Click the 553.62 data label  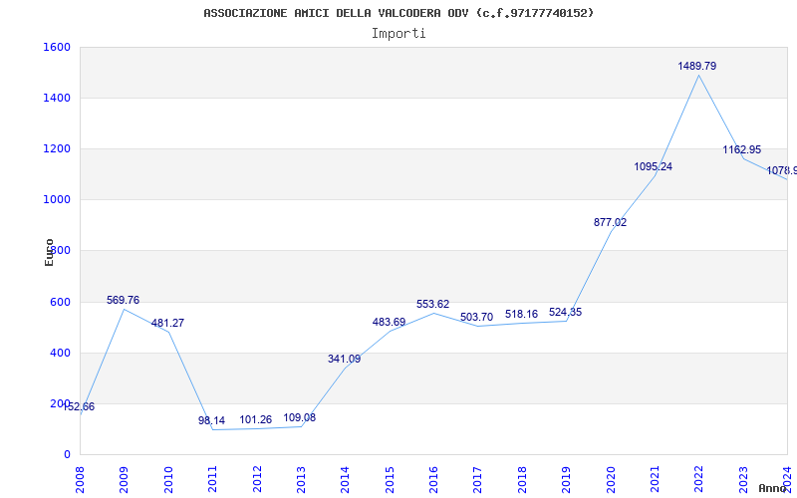[433, 305]
